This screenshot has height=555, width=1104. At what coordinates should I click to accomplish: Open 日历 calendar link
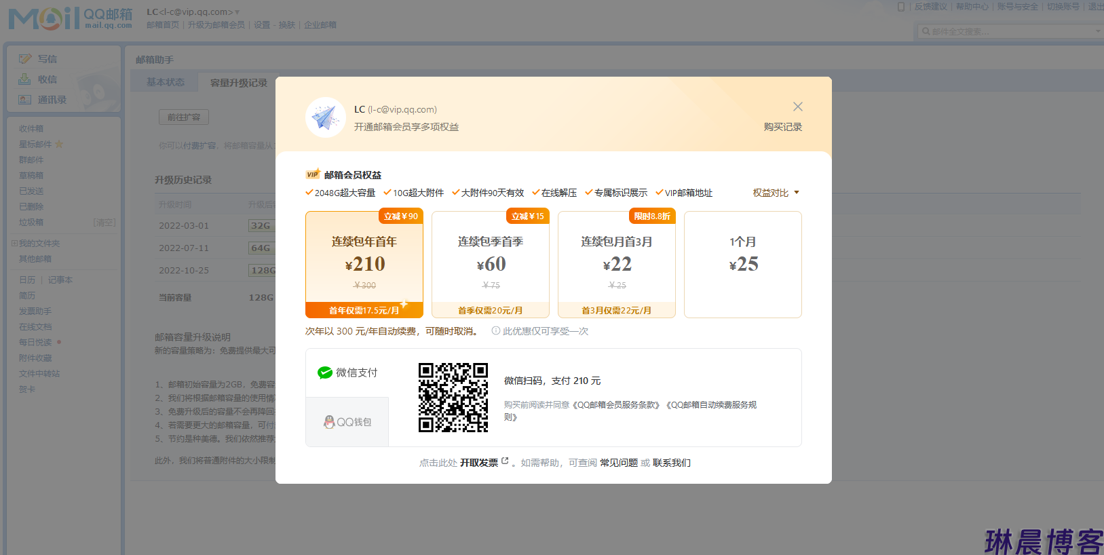coord(27,280)
